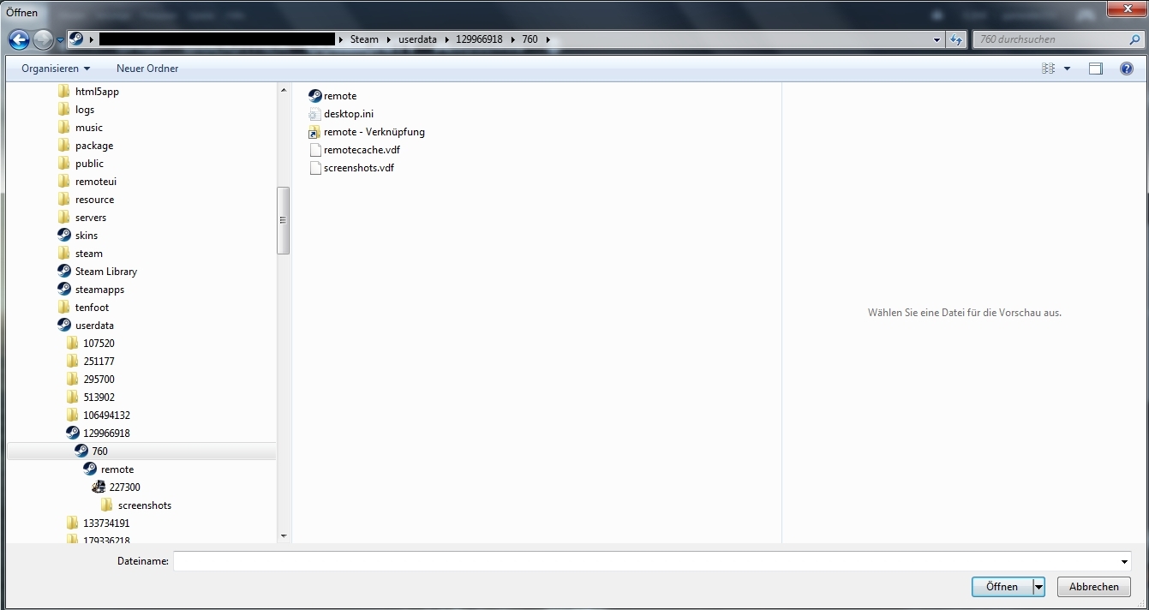Click the refresh button beside address bar
Screen dimensions: 1149x610
957,39
